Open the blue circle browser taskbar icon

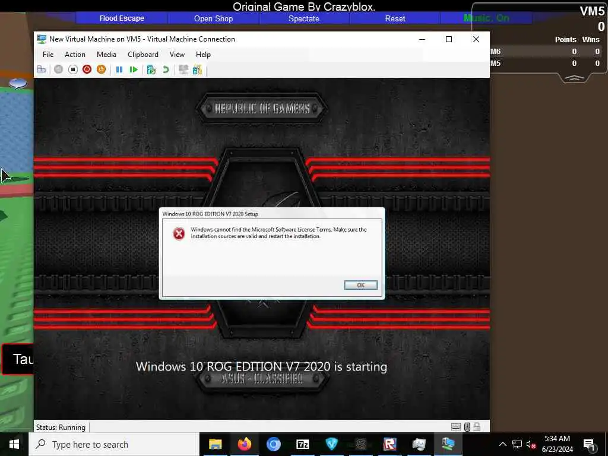[273, 444]
